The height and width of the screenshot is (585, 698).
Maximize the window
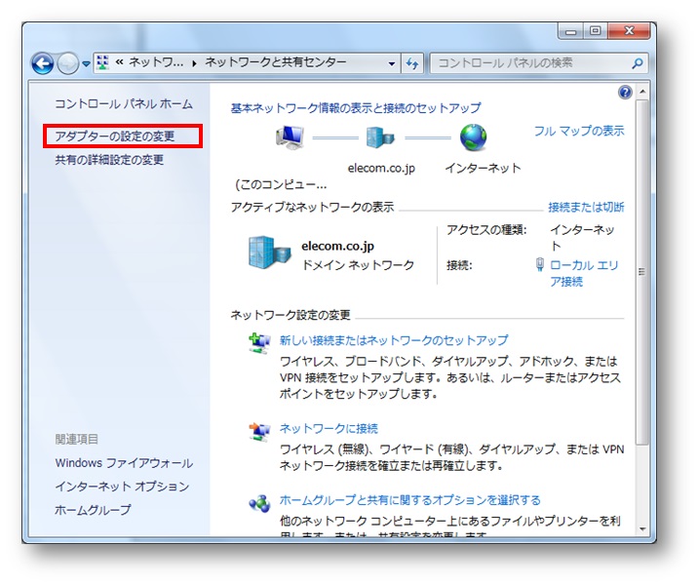596,31
